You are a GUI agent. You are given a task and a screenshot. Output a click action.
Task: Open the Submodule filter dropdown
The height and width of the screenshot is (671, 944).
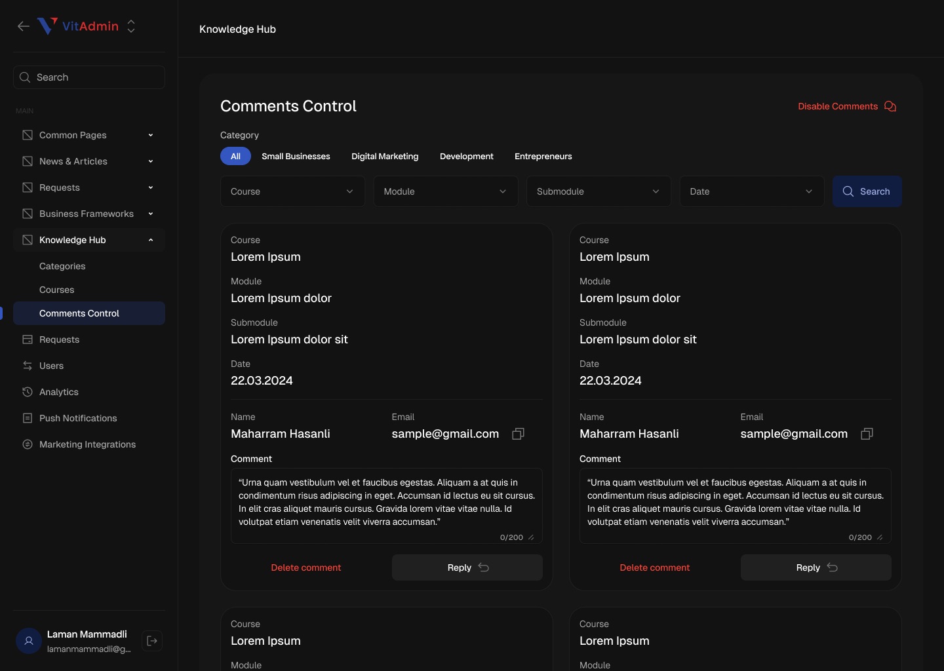click(599, 191)
